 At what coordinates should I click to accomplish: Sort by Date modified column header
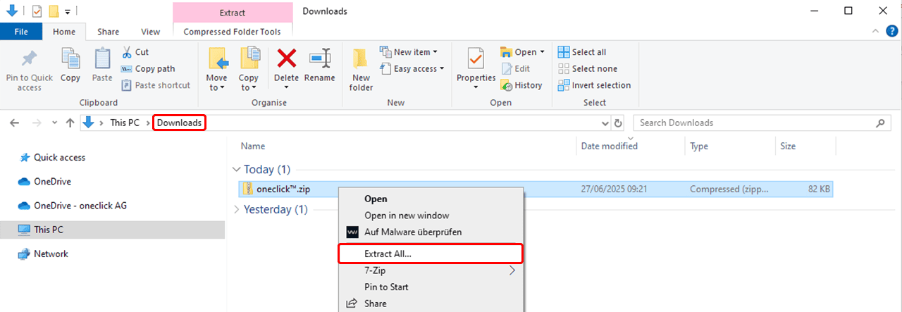tap(609, 146)
